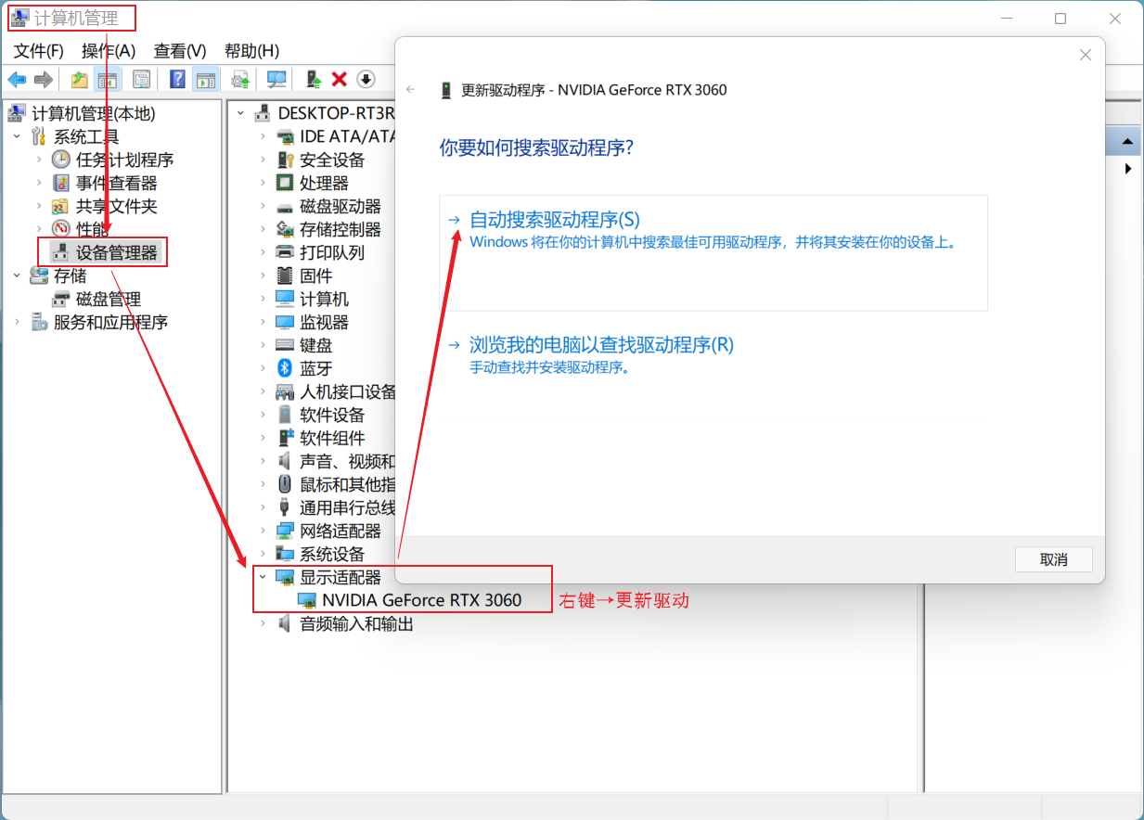Click the red X uninstall device icon
This screenshot has width=1144, height=820.
[340, 80]
